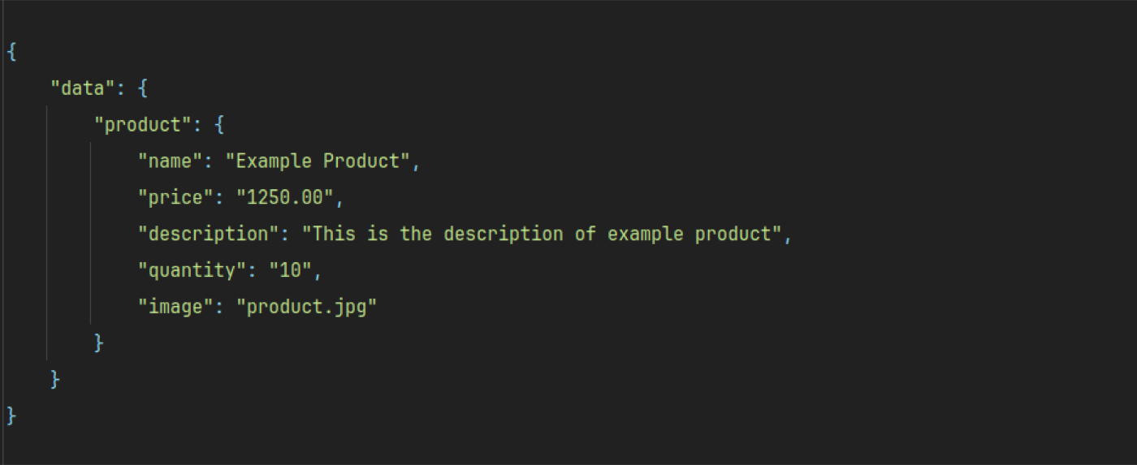The width and height of the screenshot is (1137, 465).
Task: Click the top-level opening curly brace
Action: [11, 51]
